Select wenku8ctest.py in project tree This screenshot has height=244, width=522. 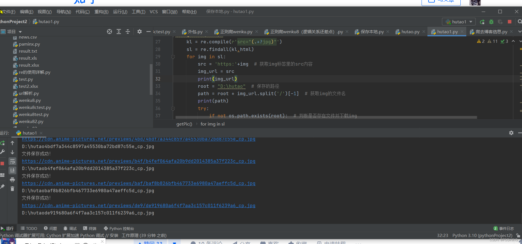35,108
